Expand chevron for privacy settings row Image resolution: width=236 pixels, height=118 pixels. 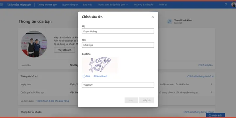pos(211,92)
